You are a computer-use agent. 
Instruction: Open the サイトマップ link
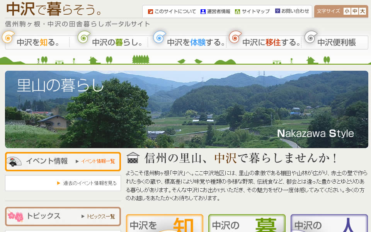click(255, 11)
